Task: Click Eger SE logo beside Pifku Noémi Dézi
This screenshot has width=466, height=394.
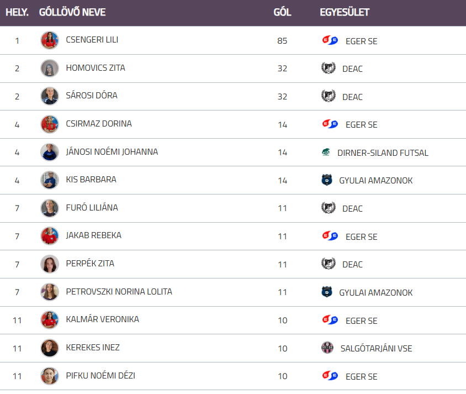Action: [x=330, y=376]
